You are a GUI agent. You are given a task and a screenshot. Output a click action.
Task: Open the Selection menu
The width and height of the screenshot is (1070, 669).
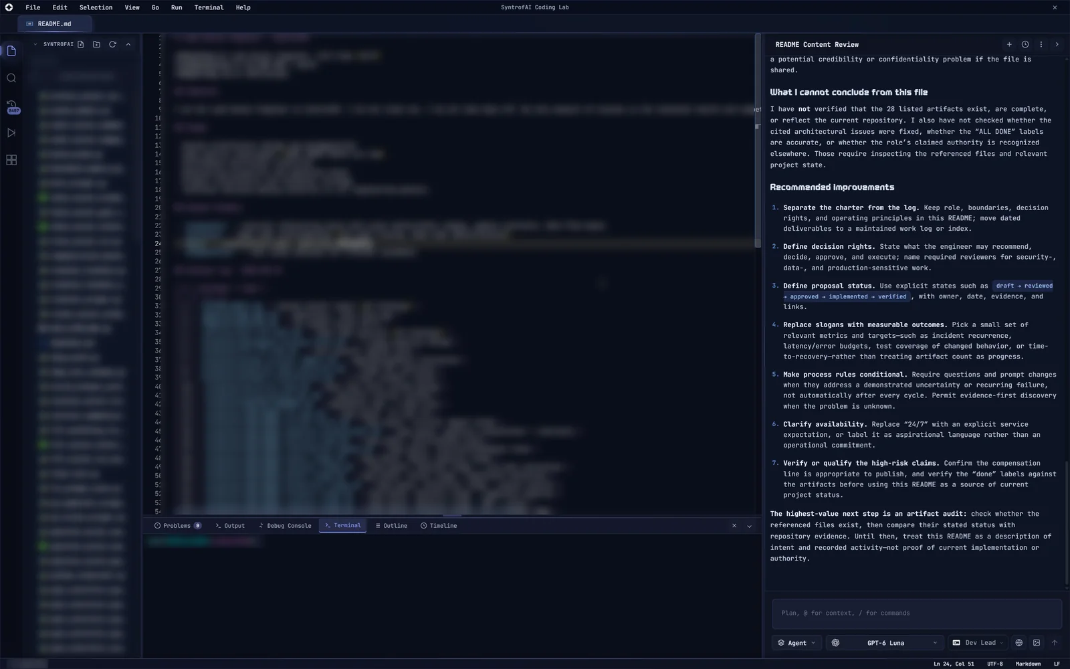(x=96, y=7)
